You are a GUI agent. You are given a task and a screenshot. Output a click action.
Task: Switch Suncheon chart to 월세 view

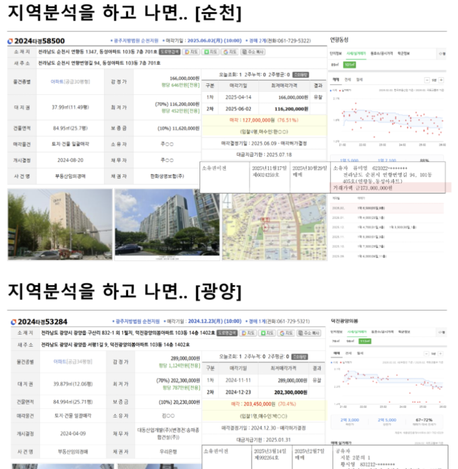click(359, 80)
